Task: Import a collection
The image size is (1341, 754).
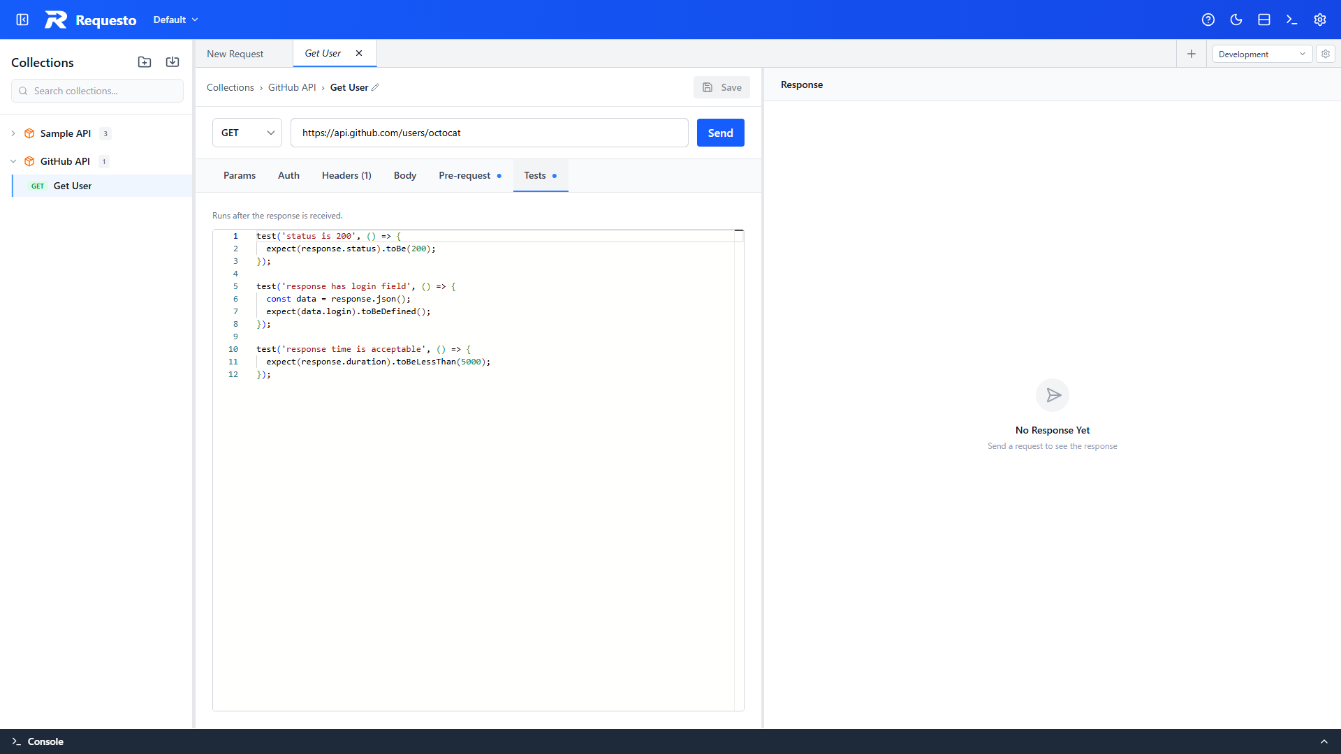Action: 173,62
